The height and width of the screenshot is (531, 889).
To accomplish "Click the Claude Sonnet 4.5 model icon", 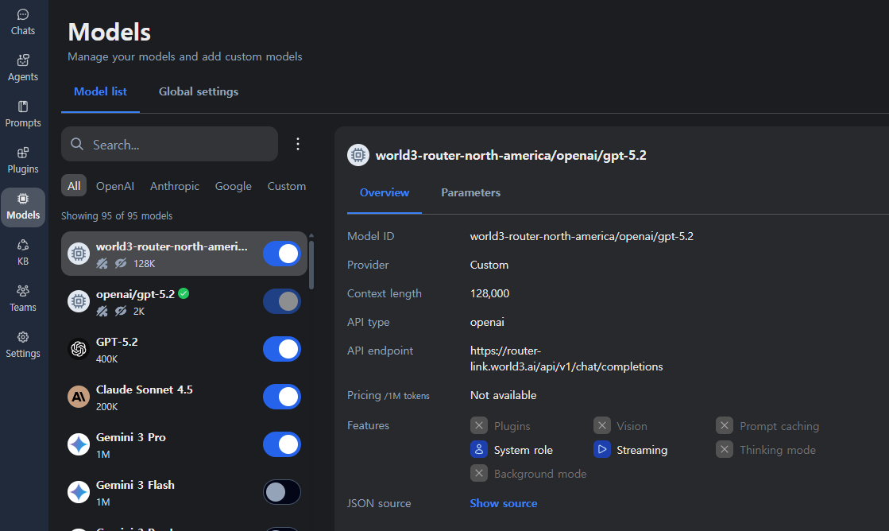I will click(x=79, y=397).
